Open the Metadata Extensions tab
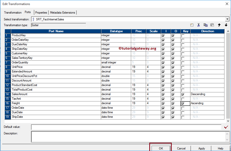The image size is (231, 151). (x=63, y=13)
